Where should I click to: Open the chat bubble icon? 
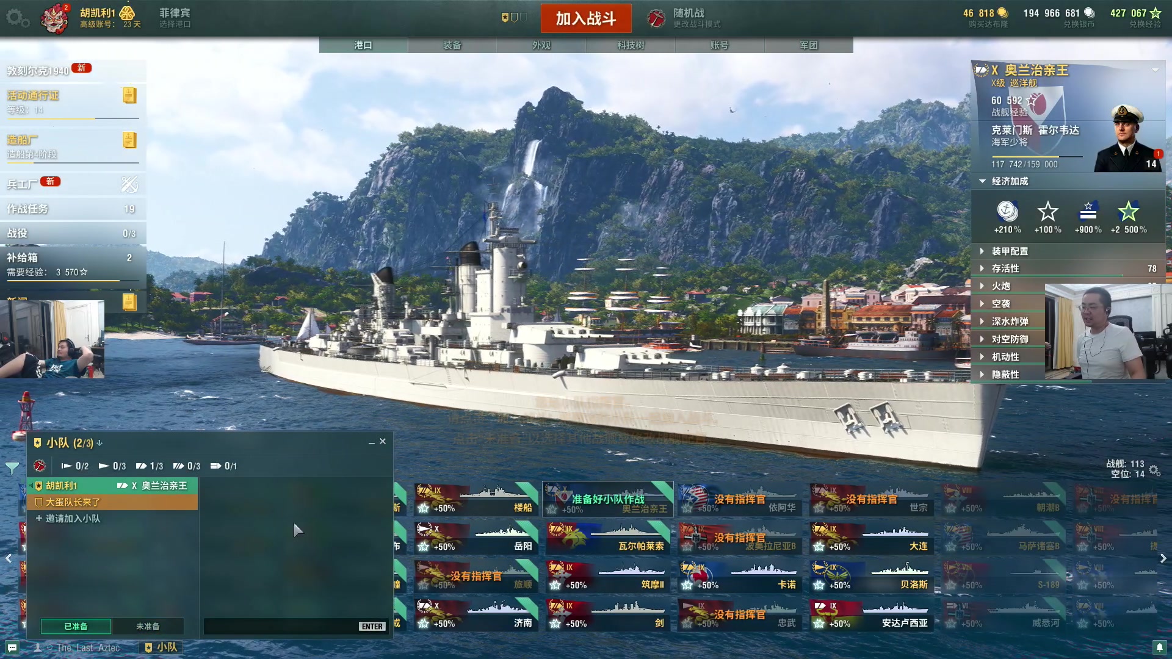click(12, 647)
